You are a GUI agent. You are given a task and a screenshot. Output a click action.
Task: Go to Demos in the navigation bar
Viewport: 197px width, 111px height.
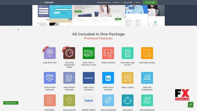pos(117,2)
